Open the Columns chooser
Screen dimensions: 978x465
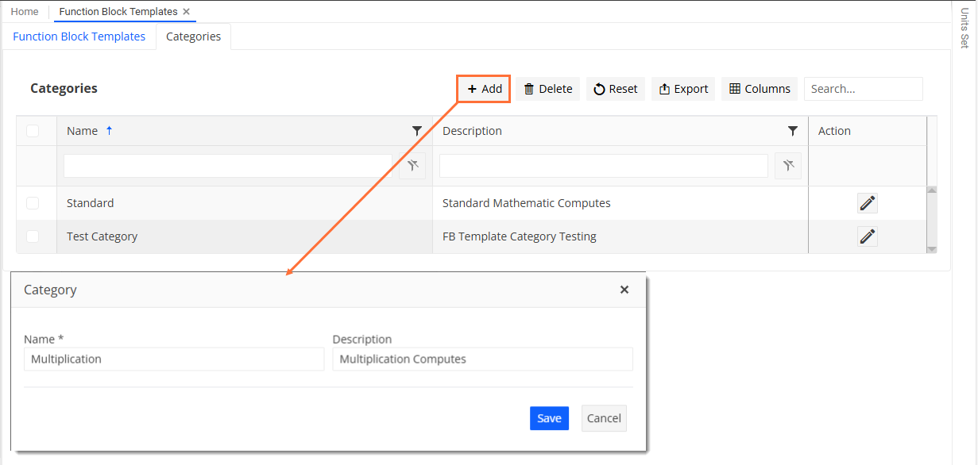click(760, 89)
